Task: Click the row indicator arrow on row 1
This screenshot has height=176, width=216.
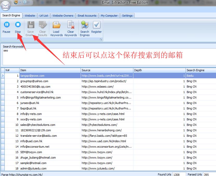Action: point(3,76)
